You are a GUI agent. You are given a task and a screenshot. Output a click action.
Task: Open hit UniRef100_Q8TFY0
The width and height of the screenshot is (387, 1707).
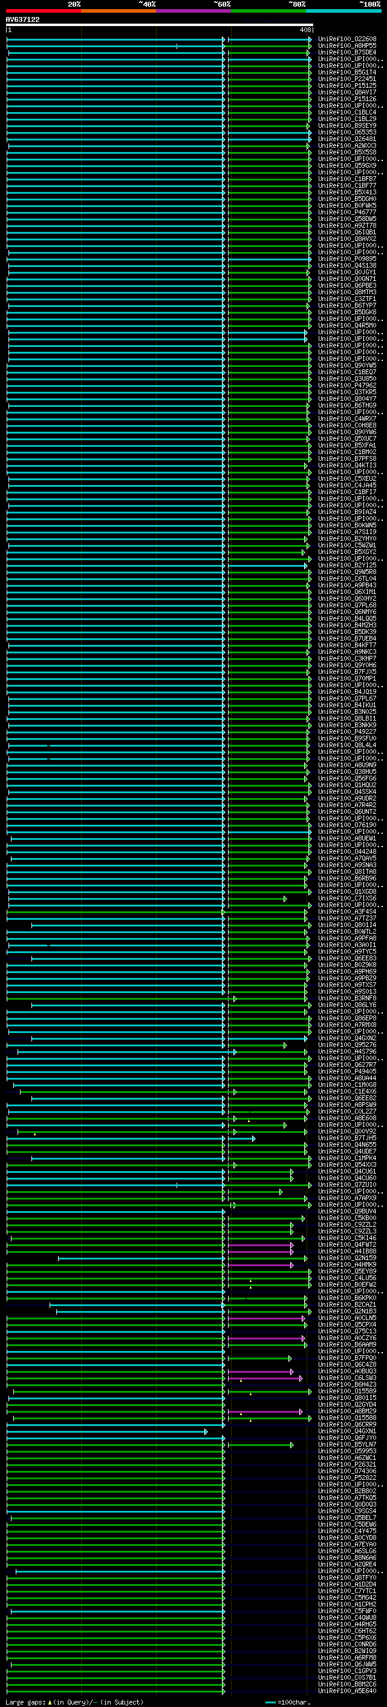(x=347, y=1578)
